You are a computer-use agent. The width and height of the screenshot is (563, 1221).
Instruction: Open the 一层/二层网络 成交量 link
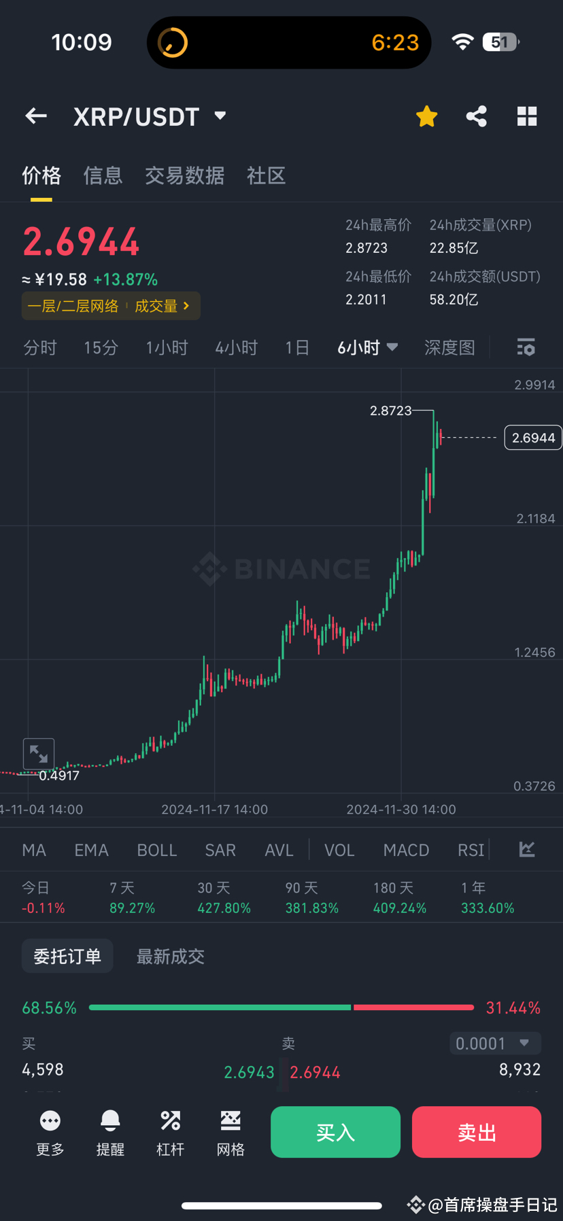(110, 305)
